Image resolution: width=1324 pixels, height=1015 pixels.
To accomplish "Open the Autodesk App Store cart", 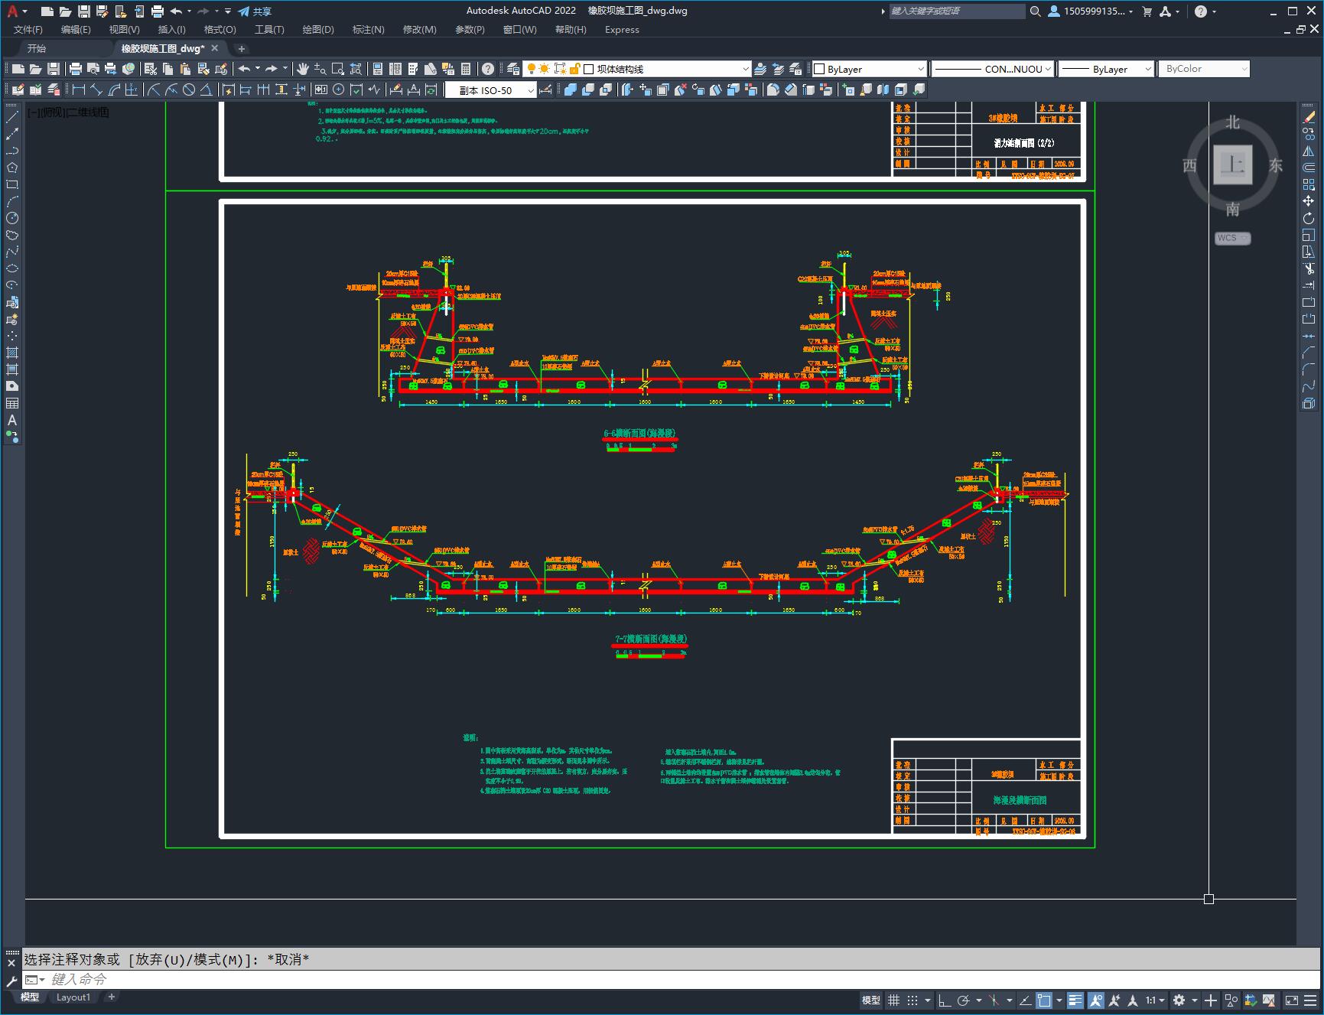I will point(1147,11).
